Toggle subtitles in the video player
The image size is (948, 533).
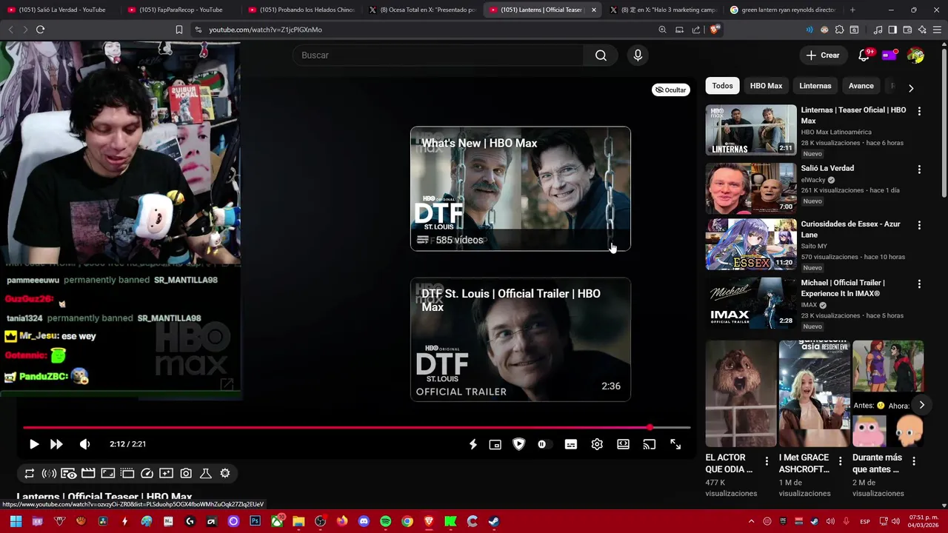(571, 444)
